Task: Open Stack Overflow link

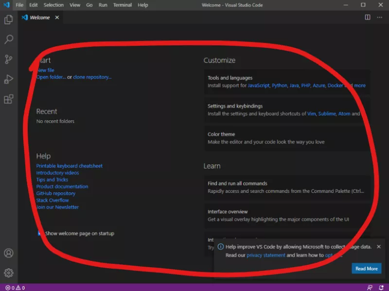Action: pyautogui.click(x=53, y=200)
